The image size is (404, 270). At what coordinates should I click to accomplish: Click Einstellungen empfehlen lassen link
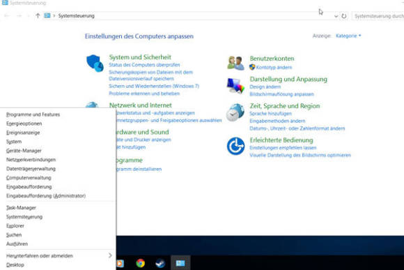283,148
